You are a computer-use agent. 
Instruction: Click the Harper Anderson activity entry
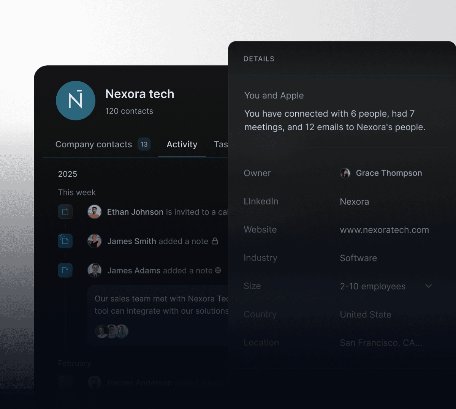(142, 383)
